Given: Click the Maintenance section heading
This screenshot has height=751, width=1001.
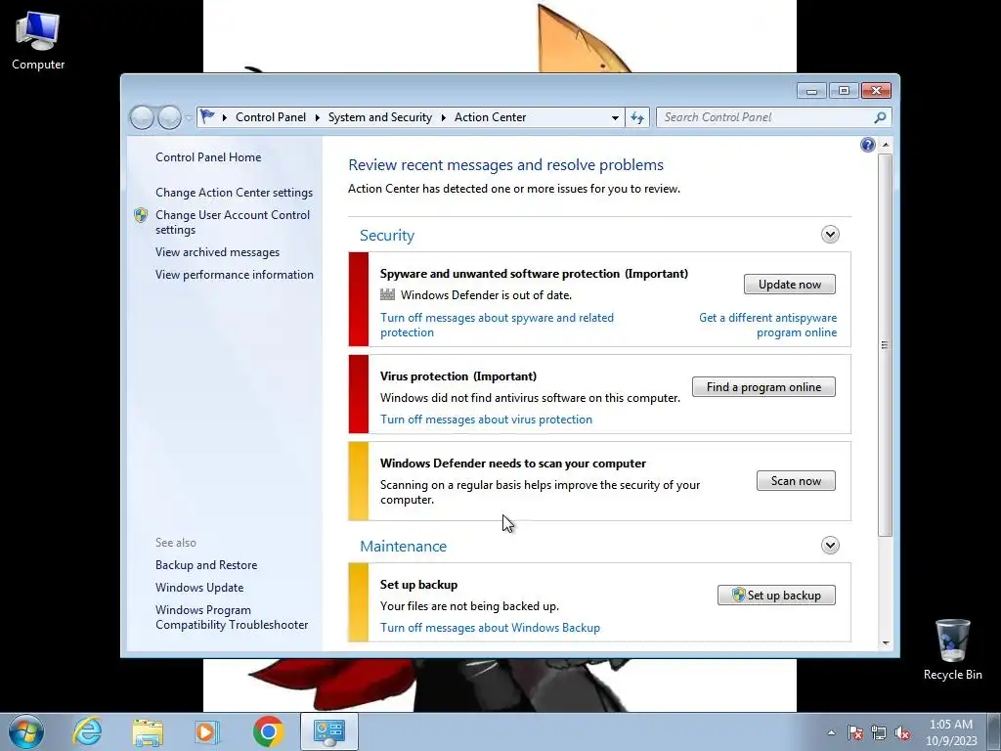Looking at the screenshot, I should (x=404, y=546).
